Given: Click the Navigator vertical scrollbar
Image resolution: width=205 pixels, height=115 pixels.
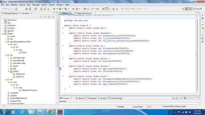Looking at the screenshot, I should pos(57,44).
